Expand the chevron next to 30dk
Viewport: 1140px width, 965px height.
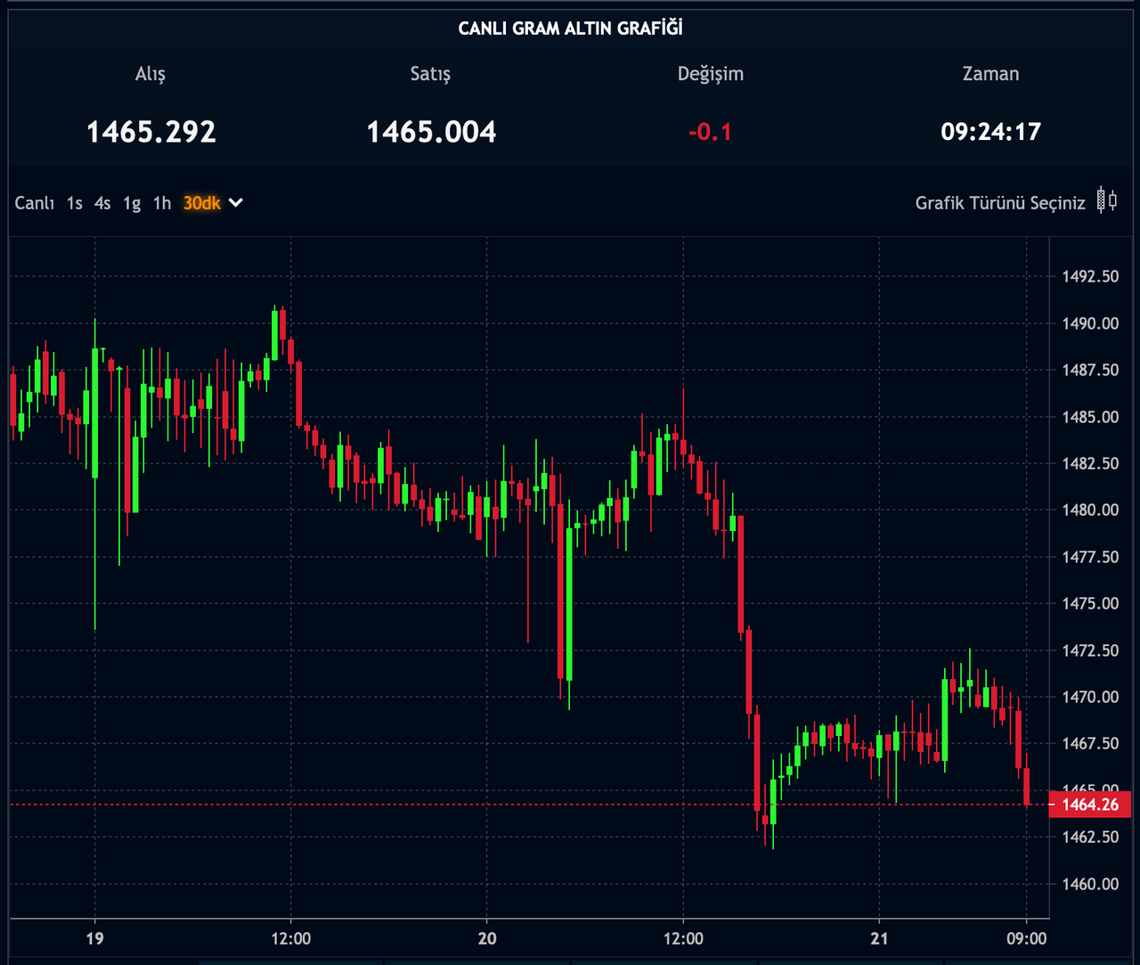click(x=236, y=203)
